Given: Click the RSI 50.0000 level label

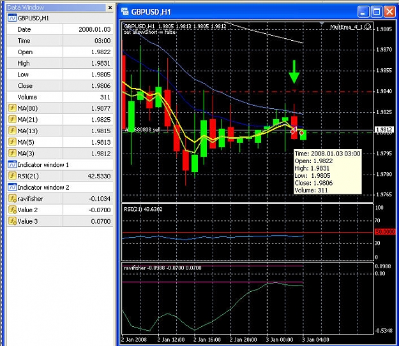Looking at the screenshot, I should click(x=385, y=232).
